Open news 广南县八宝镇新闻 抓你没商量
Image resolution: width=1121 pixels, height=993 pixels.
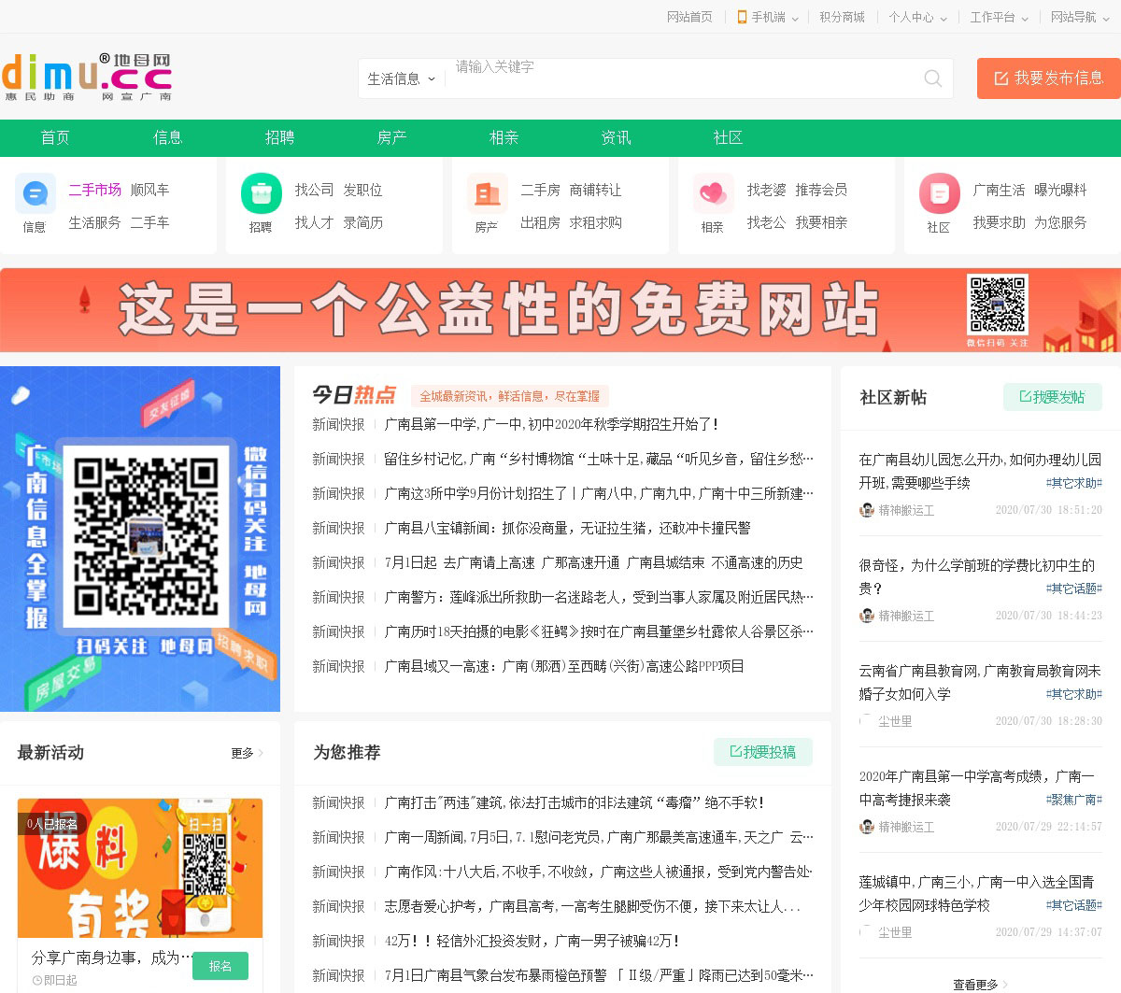coord(567,528)
